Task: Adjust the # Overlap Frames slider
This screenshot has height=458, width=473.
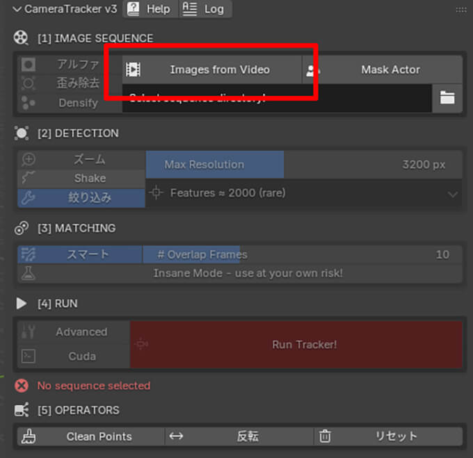Action: tap(303, 254)
